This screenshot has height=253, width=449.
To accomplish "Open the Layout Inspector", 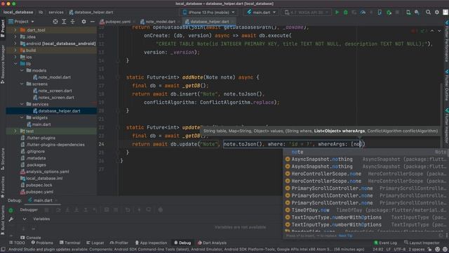I will pos(422,242).
